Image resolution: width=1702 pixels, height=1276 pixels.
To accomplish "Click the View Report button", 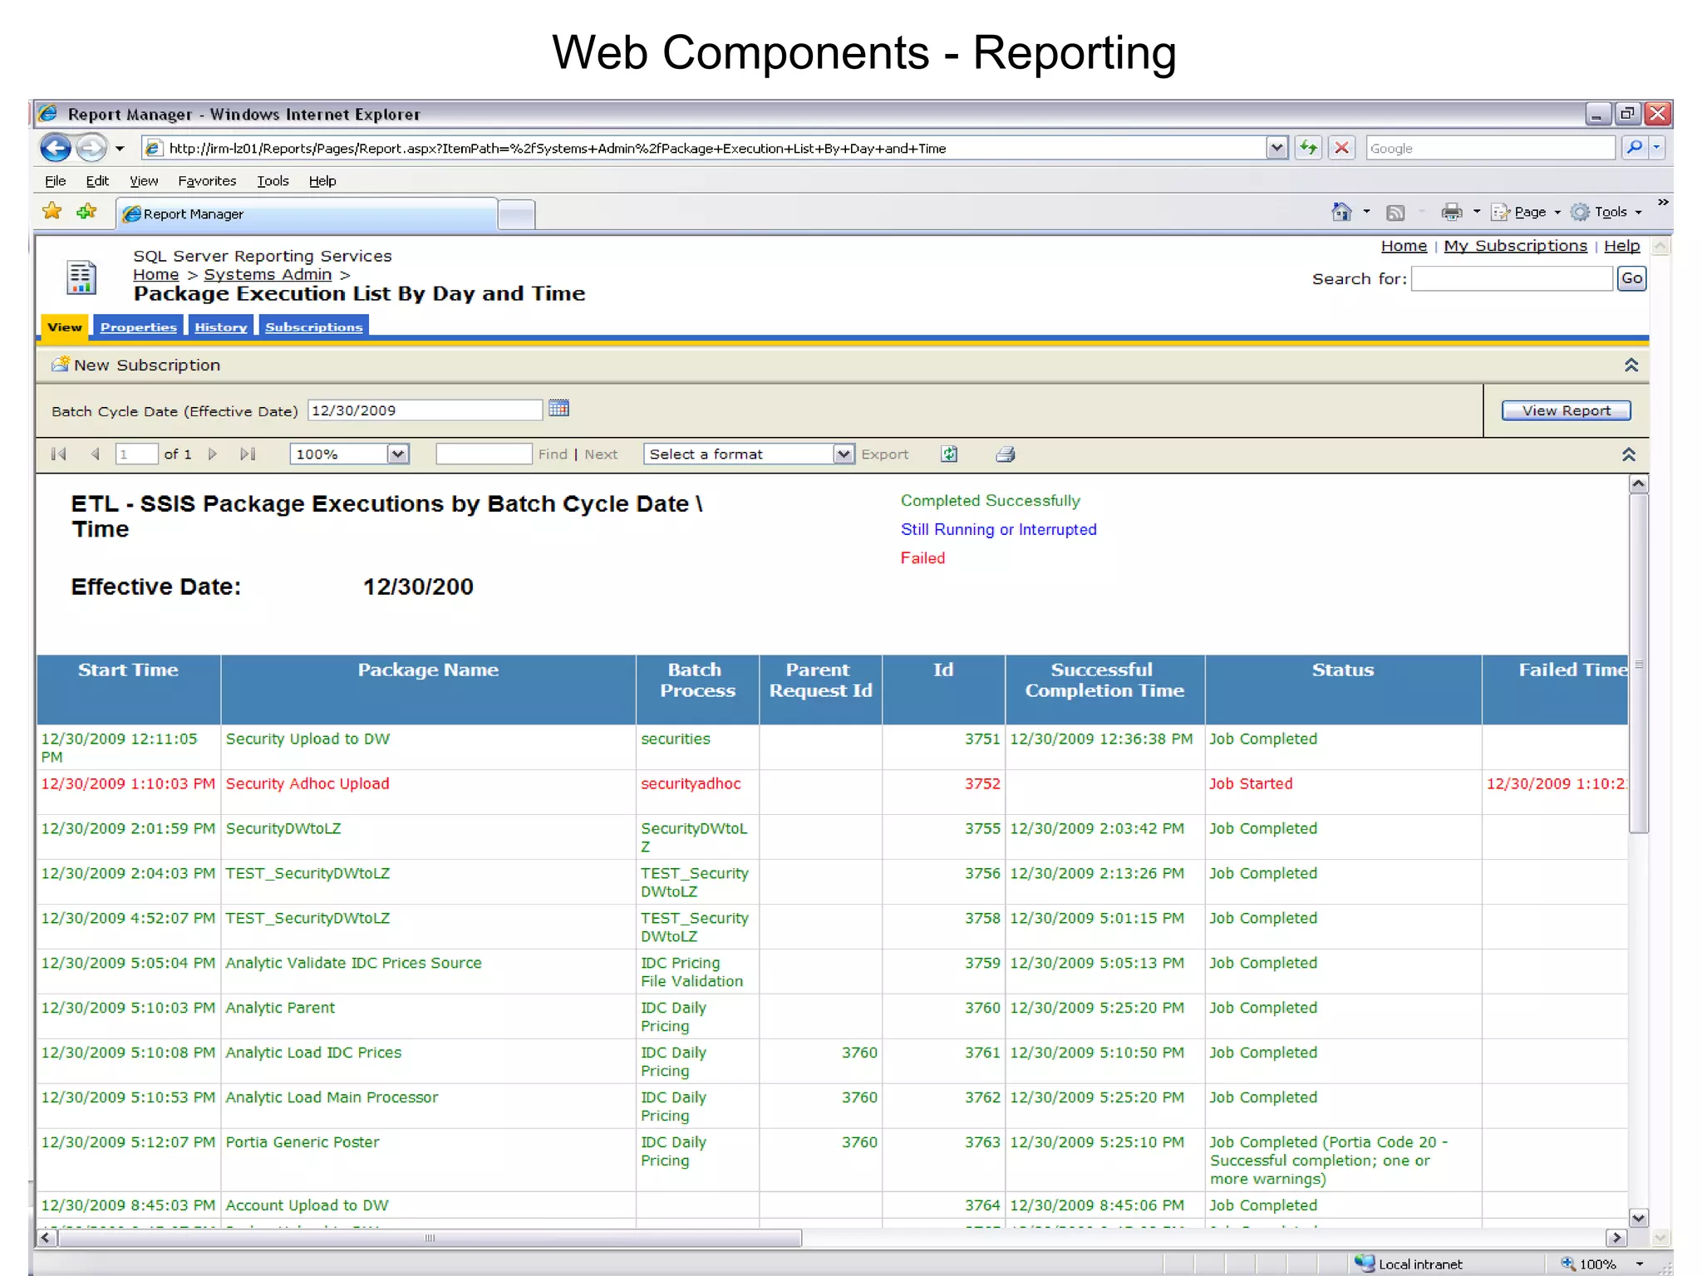I will (1566, 410).
